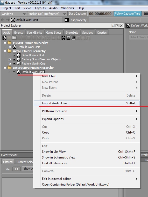Screen dimensions: 148x197
Task: Click the music segment icon in Explorer toolbar
Action: tap(73, 38)
